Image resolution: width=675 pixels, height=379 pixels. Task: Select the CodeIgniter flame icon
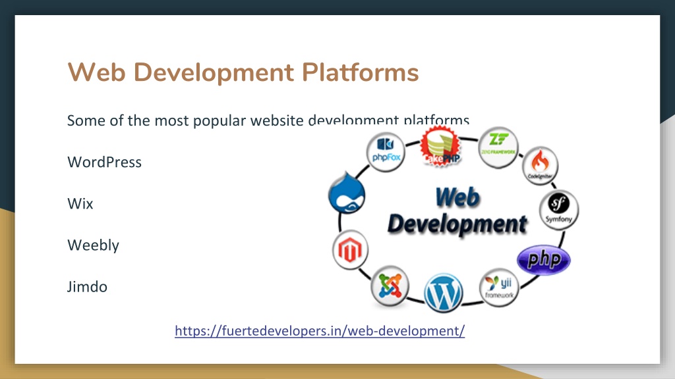point(541,165)
